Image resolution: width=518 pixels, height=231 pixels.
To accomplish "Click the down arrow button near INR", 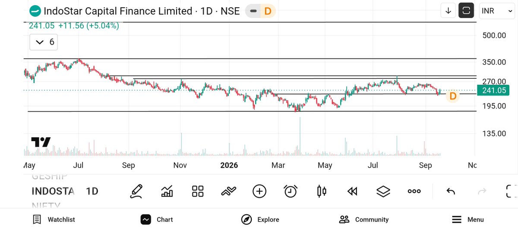I will pos(448,11).
